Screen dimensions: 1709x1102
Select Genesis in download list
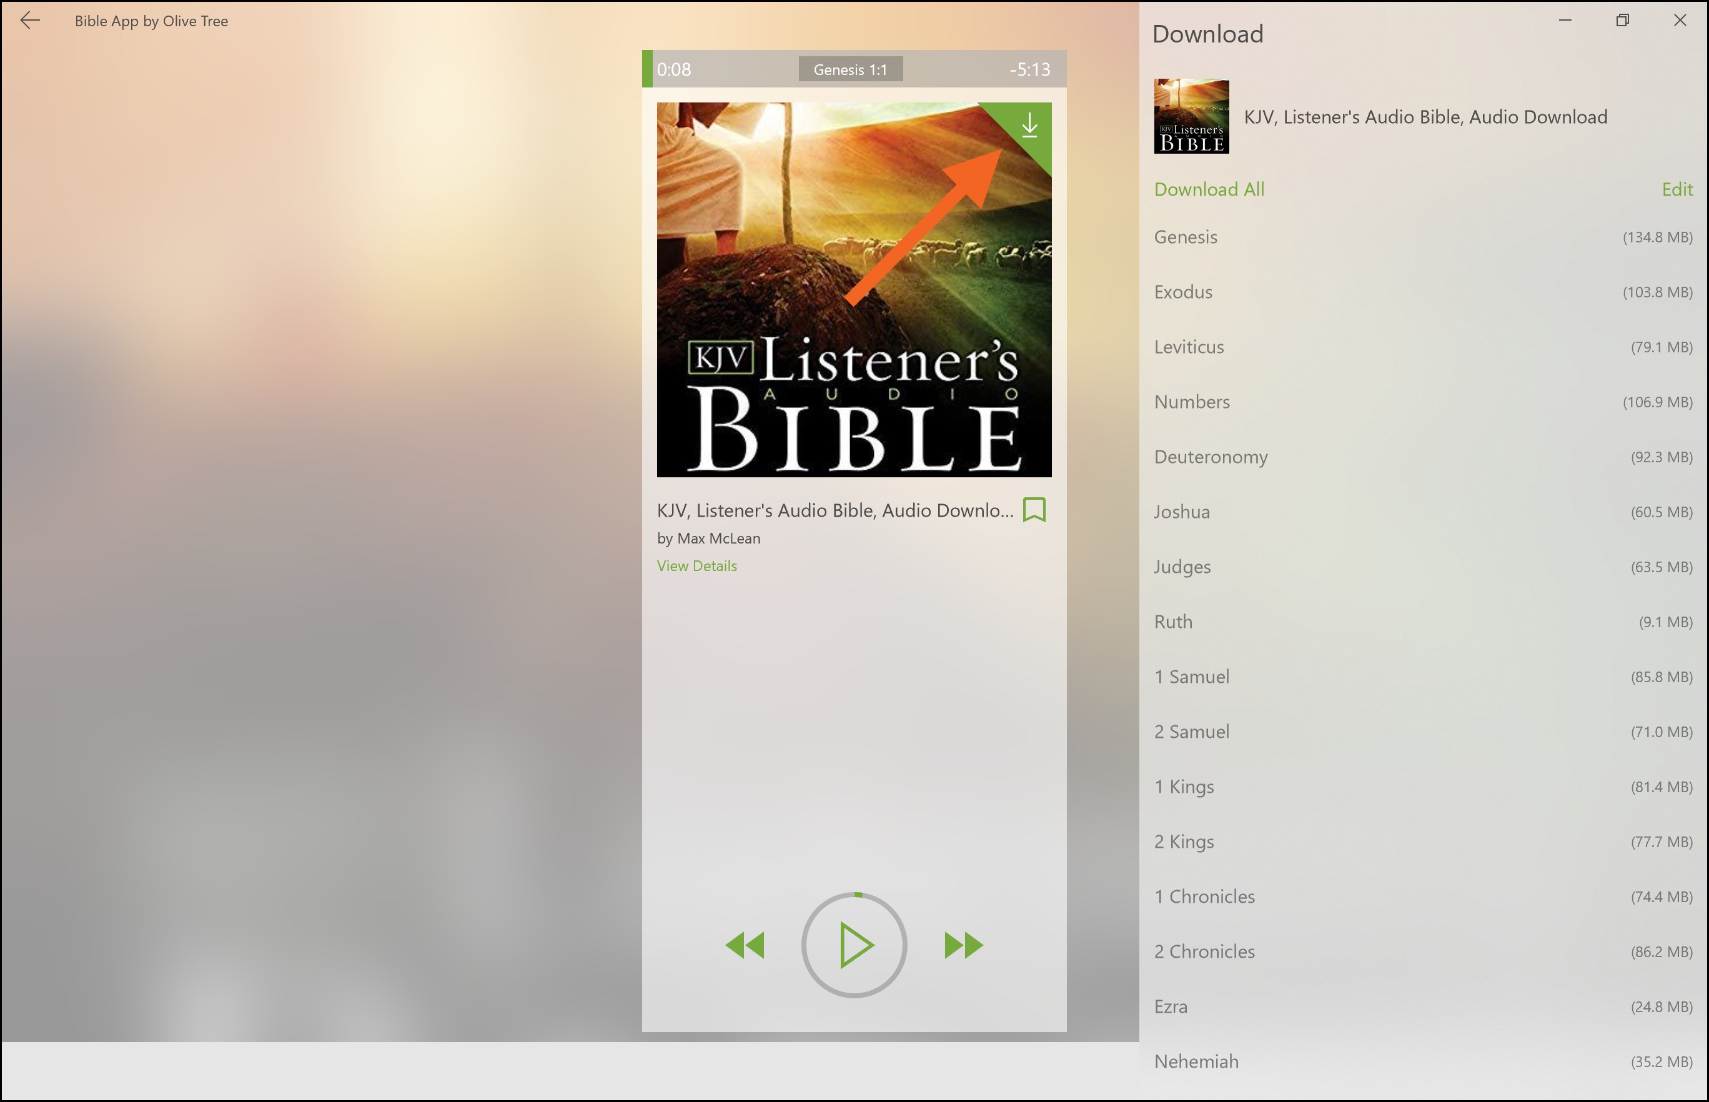tap(1186, 237)
